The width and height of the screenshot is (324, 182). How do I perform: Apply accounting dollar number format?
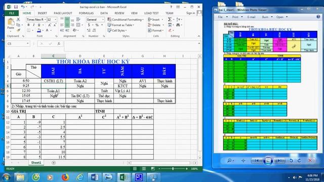click(x=89, y=25)
